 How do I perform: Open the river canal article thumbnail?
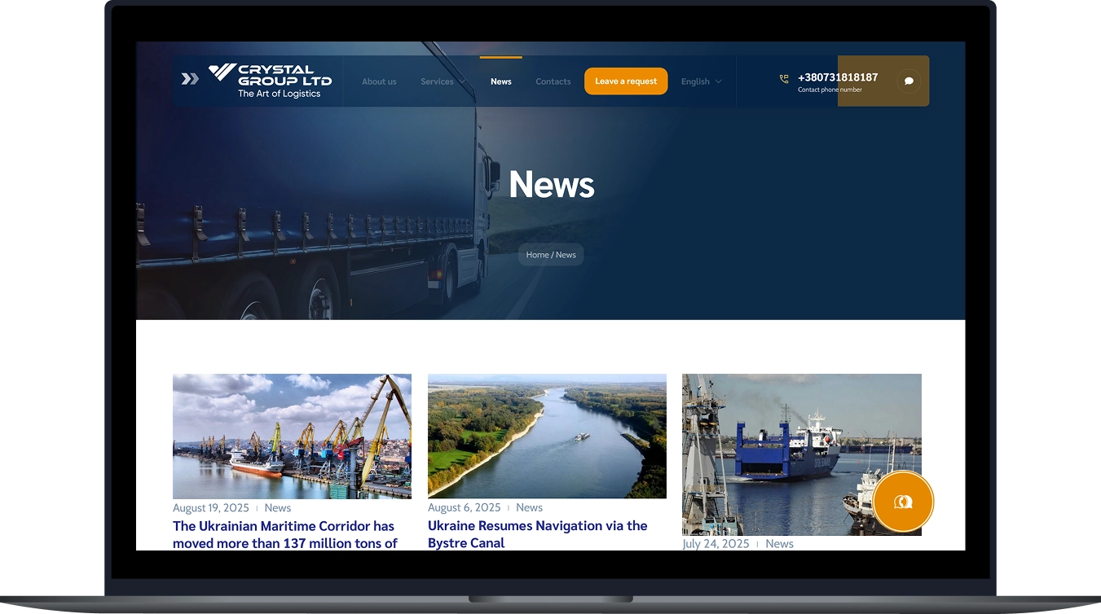[547, 436]
